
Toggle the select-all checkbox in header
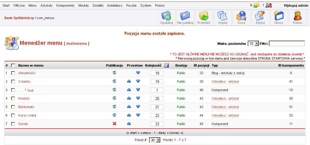coord(13,65)
